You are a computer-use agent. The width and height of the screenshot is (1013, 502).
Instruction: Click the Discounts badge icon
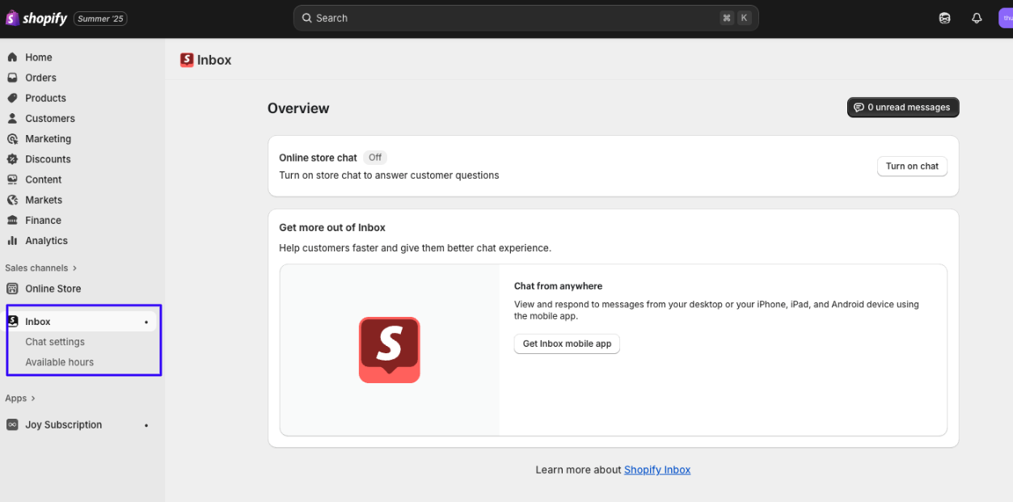12,159
